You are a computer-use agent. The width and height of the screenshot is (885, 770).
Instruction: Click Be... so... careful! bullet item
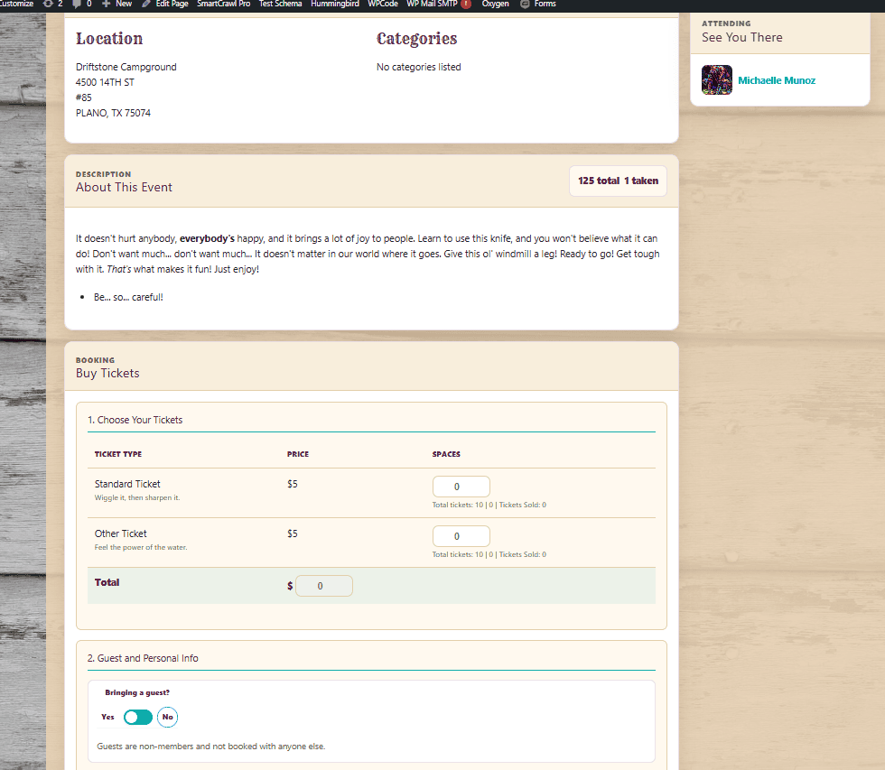[128, 297]
